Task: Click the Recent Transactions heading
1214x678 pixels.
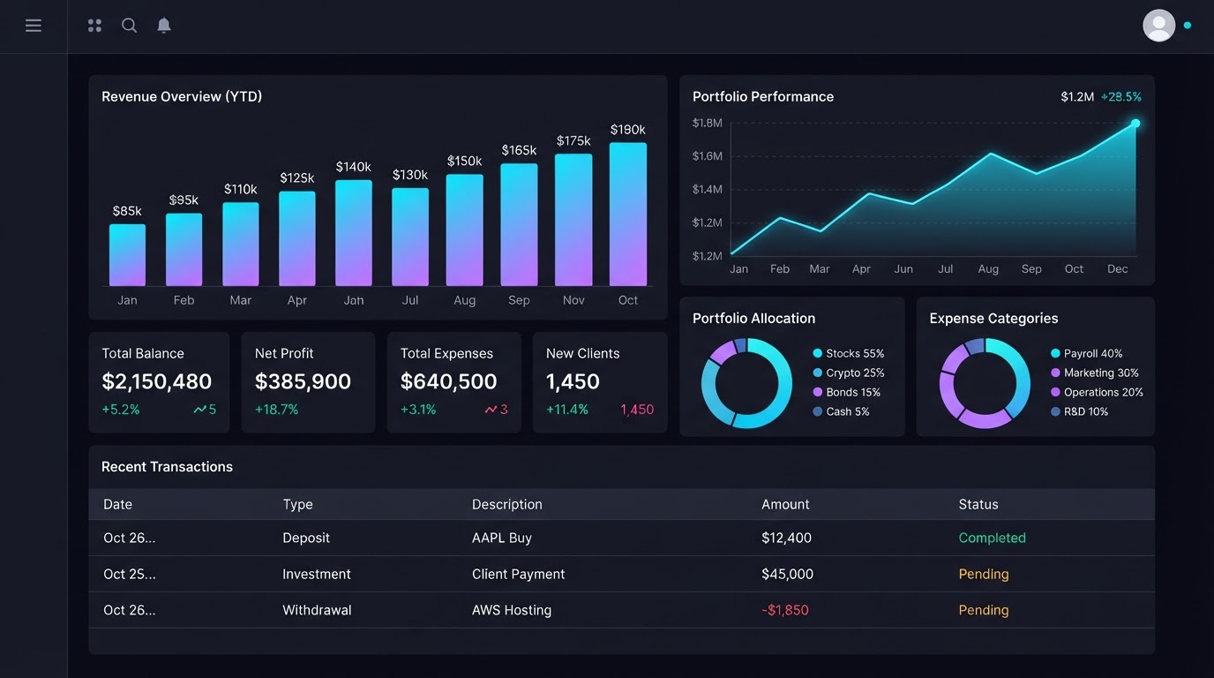Action: [x=167, y=467]
